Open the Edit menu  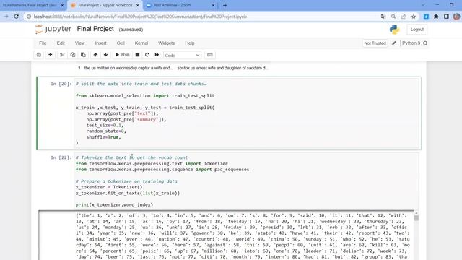pyautogui.click(x=61, y=43)
